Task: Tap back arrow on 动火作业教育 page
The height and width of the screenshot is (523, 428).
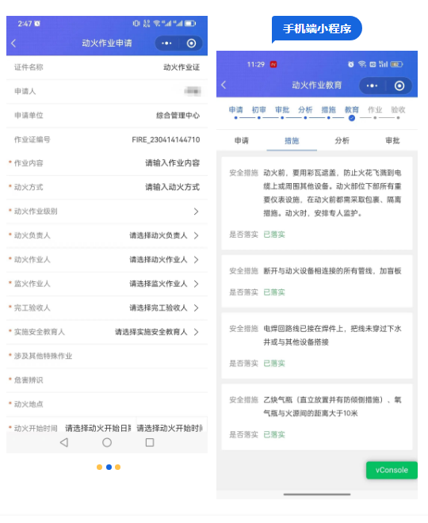Action: tap(224, 85)
